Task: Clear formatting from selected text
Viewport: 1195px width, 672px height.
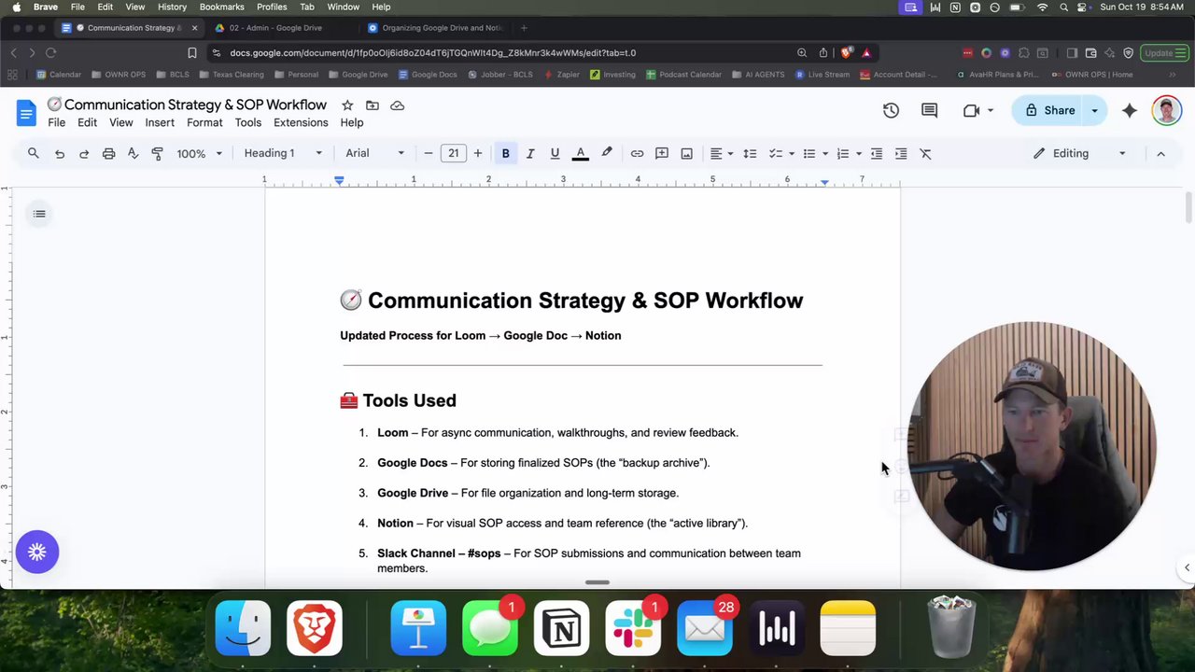Action: tap(925, 153)
